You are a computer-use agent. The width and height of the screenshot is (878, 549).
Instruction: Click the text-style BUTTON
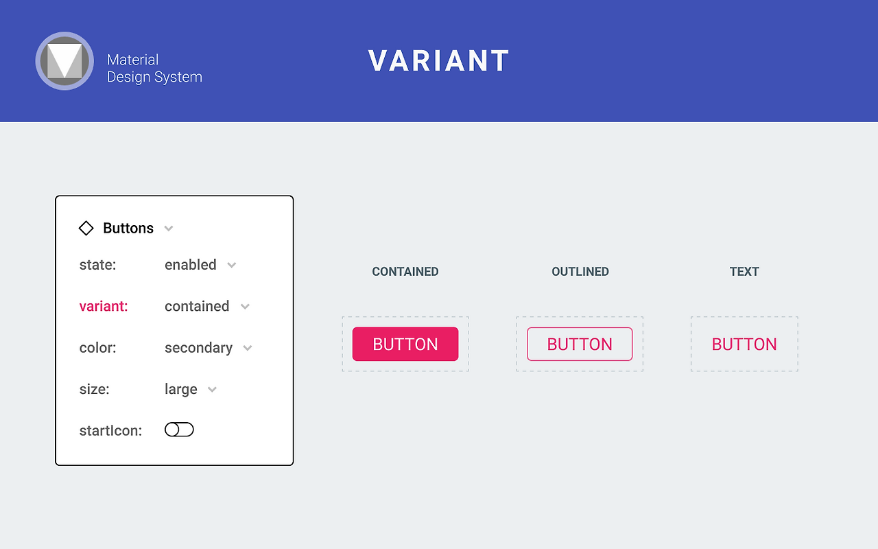[x=744, y=344]
